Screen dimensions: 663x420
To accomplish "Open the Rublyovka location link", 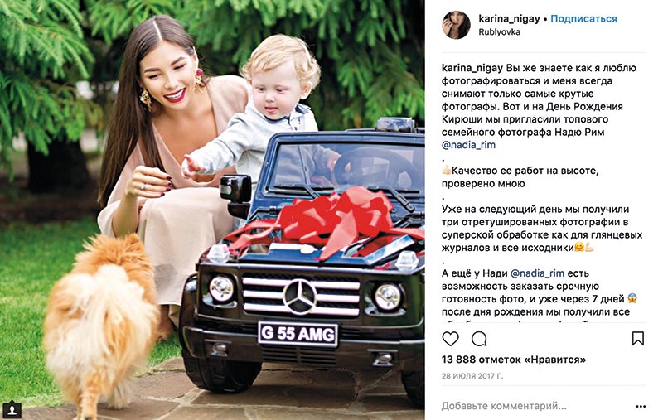I will pos(499,32).
